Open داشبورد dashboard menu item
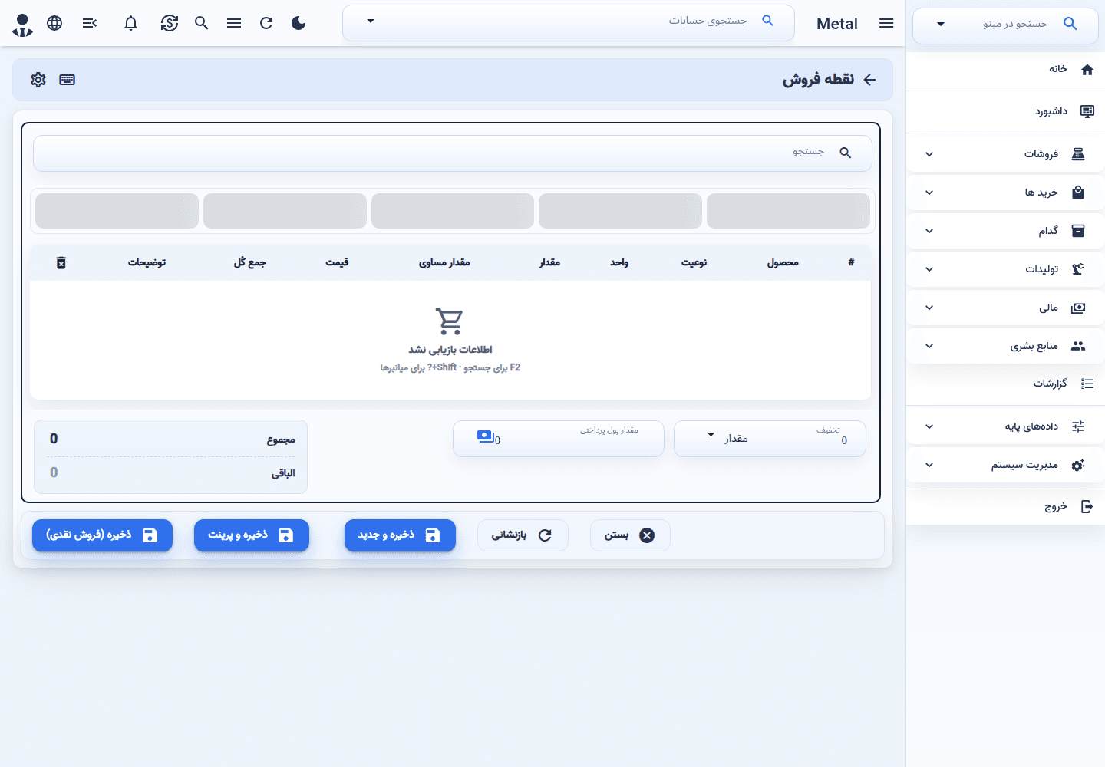The image size is (1105, 767). pyautogui.click(x=1005, y=112)
